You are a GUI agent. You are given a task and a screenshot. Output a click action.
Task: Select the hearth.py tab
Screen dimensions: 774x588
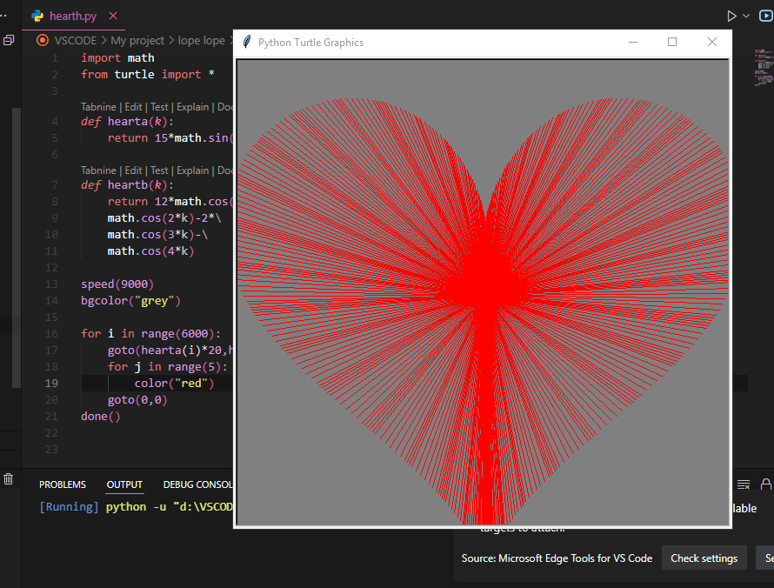pos(72,16)
